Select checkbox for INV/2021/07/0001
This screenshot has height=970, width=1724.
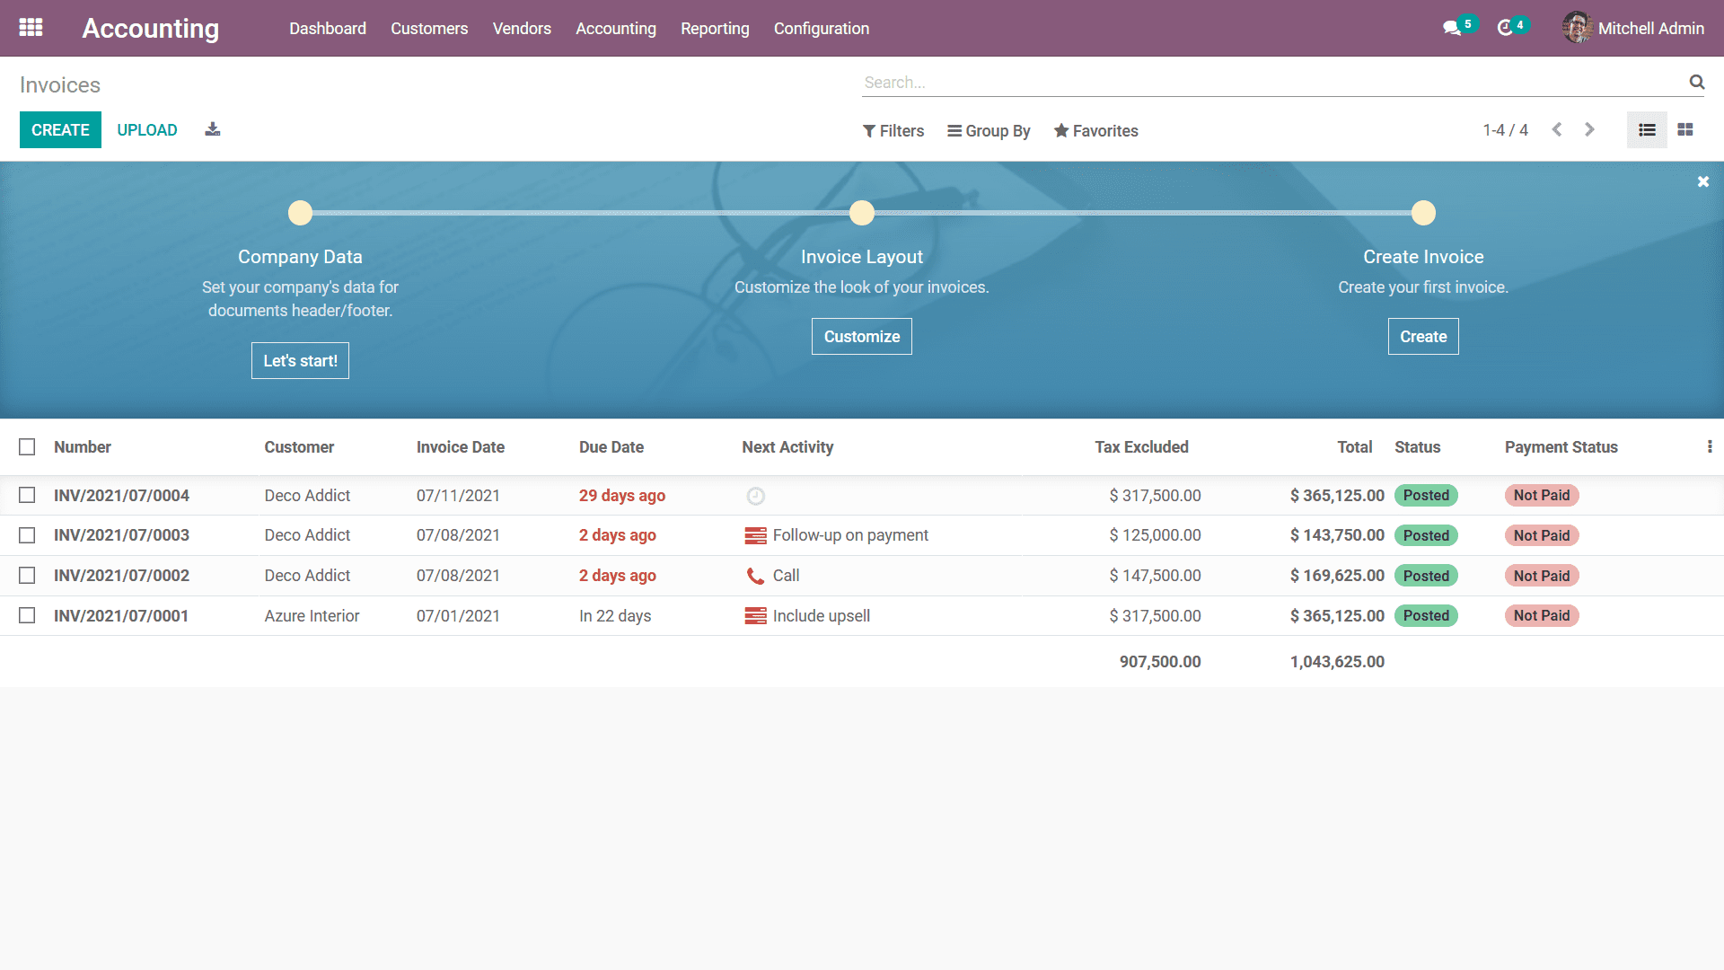coord(27,615)
